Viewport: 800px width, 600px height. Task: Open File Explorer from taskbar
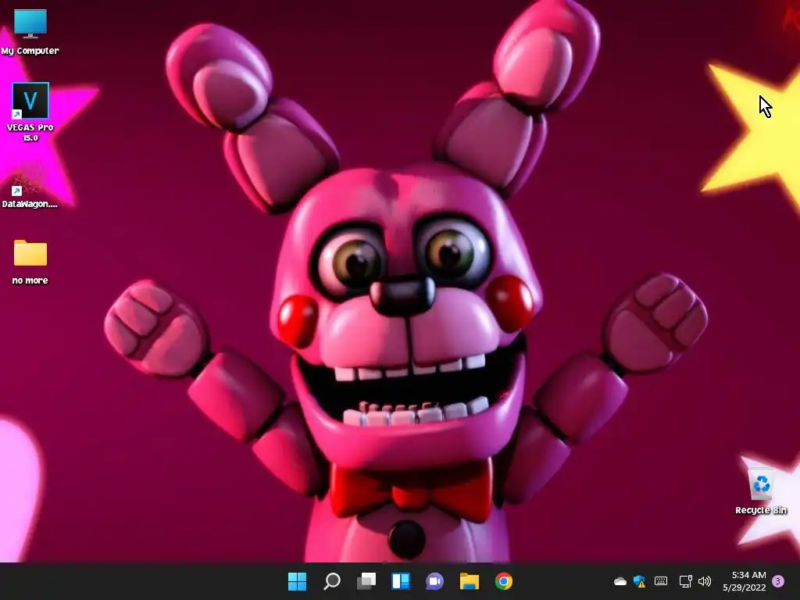(470, 581)
